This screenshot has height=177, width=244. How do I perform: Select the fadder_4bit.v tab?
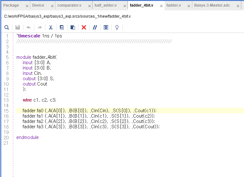[x=142, y=5]
